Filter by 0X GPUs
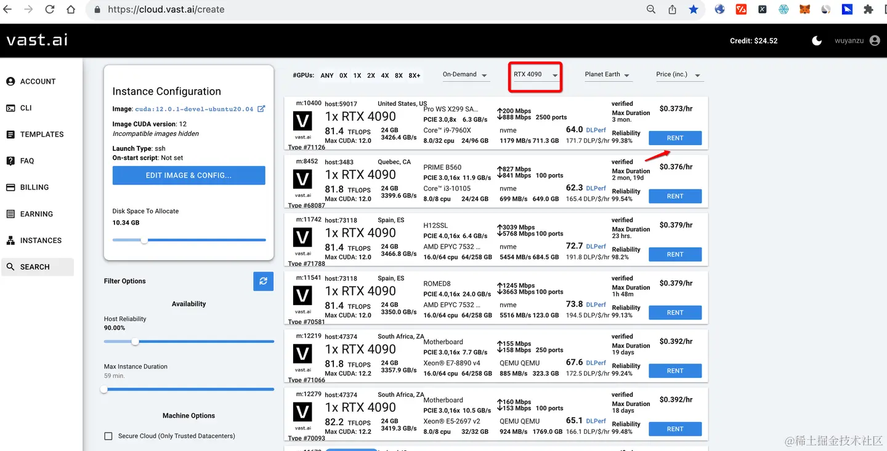Viewport: 887px width, 451px height. [x=343, y=76]
